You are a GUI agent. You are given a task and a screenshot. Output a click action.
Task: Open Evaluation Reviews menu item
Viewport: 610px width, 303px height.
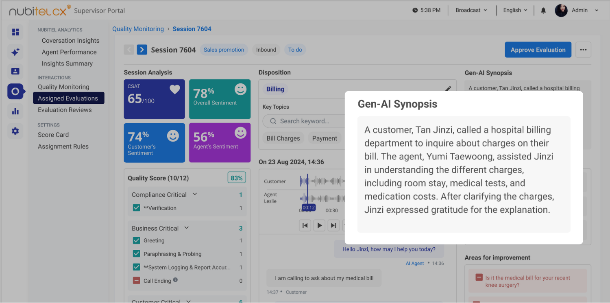point(65,110)
